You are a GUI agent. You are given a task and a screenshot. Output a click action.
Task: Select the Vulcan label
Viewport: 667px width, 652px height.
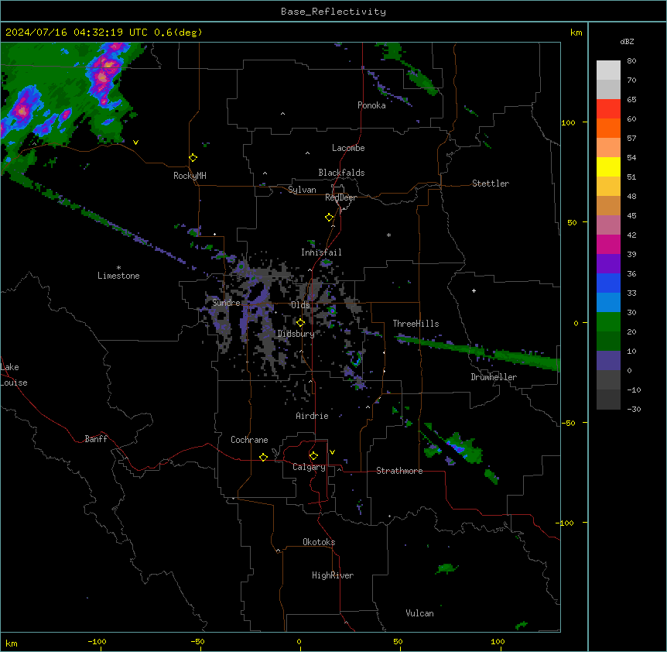tap(419, 613)
